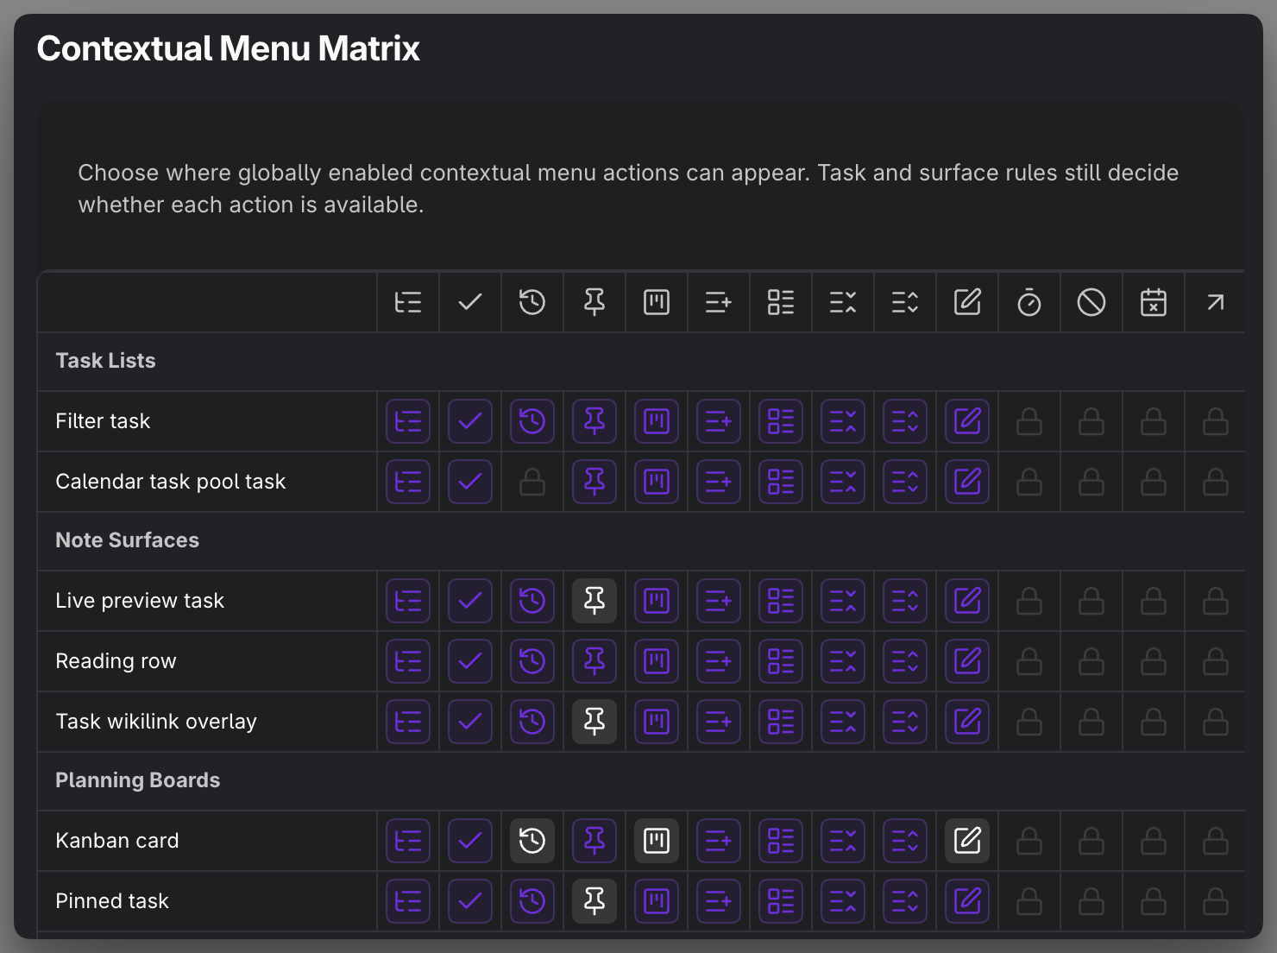
Task: Click the locked calendar-x cell for Kanban card
Action: click(x=1154, y=841)
